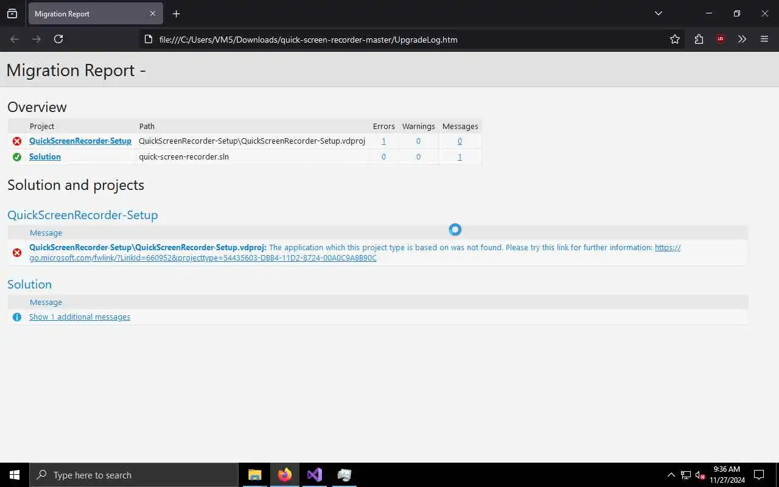
Task: Click the Warnings column header
Action: pos(419,126)
